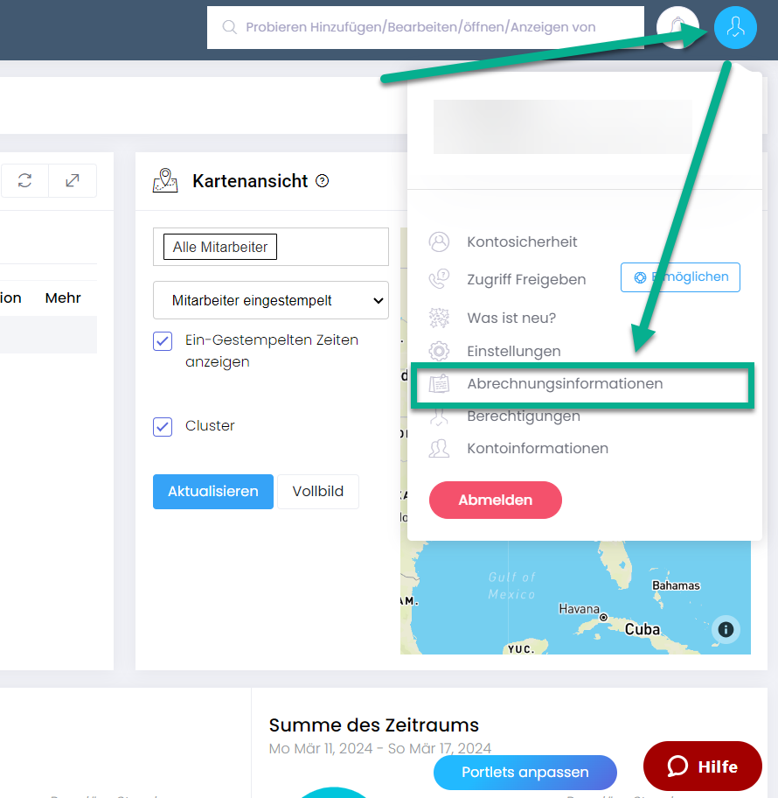
Task: Open Berechtigungen menu entry
Action: coord(524,416)
